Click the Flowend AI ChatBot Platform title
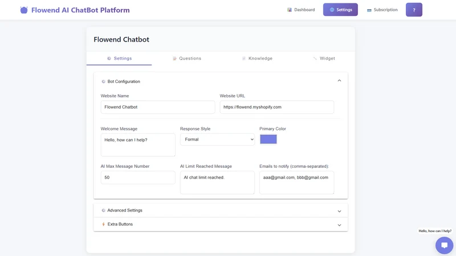The image size is (456, 256). point(80,10)
